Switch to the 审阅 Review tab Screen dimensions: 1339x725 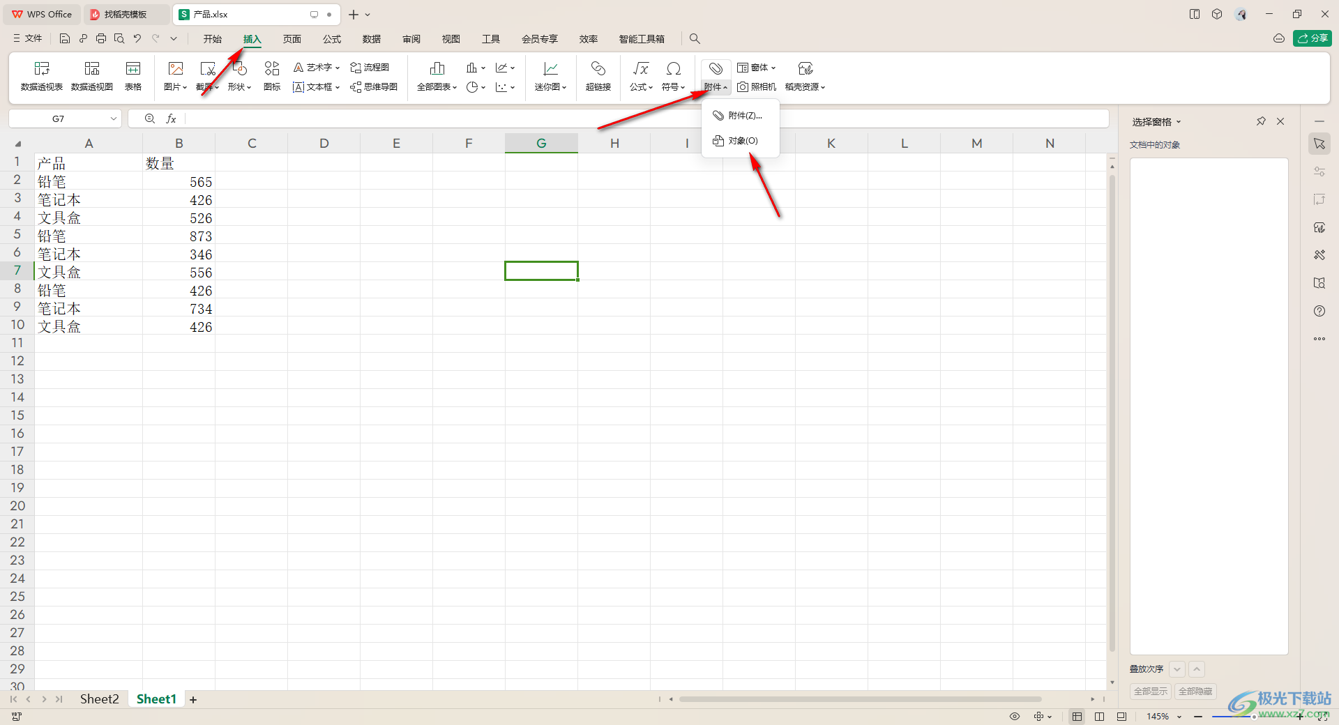tap(411, 39)
